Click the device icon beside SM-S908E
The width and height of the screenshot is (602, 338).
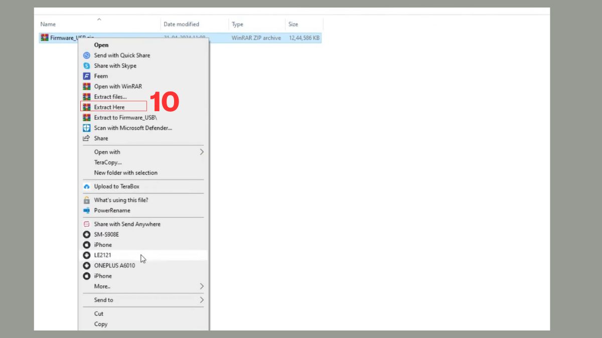[x=86, y=234]
